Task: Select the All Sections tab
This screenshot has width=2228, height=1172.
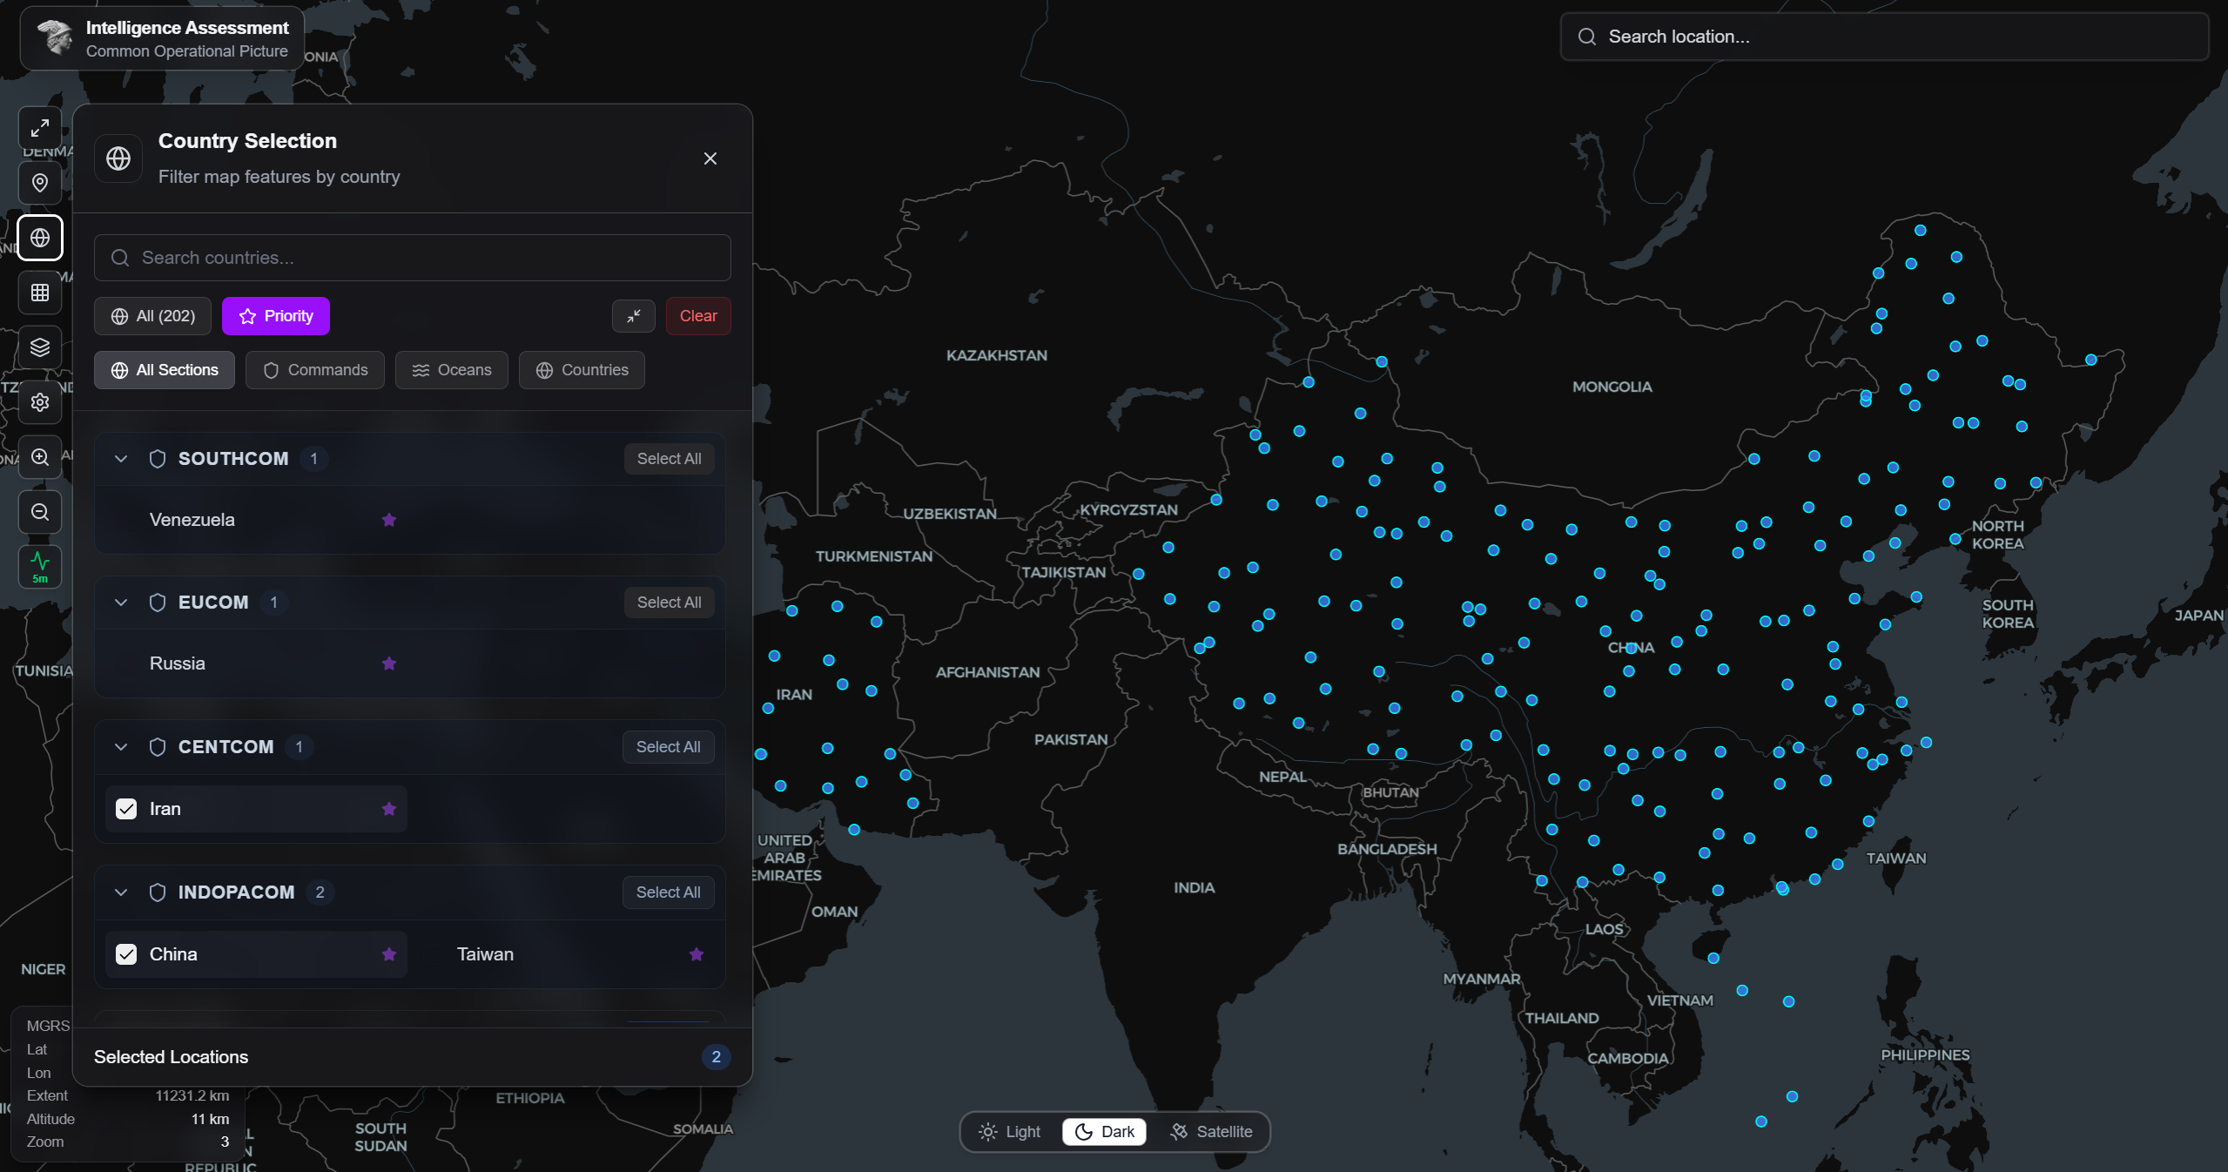Action: point(165,370)
